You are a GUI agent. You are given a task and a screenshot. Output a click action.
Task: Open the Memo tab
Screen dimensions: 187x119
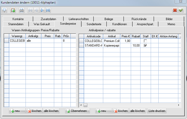pos(171,24)
